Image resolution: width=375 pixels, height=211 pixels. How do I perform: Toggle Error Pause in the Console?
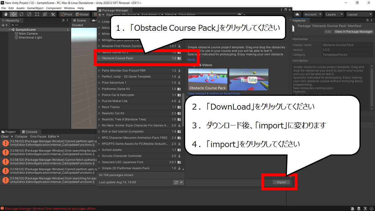pos(38,137)
